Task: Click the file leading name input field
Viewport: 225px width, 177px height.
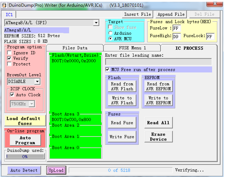Action: (x=158, y=62)
